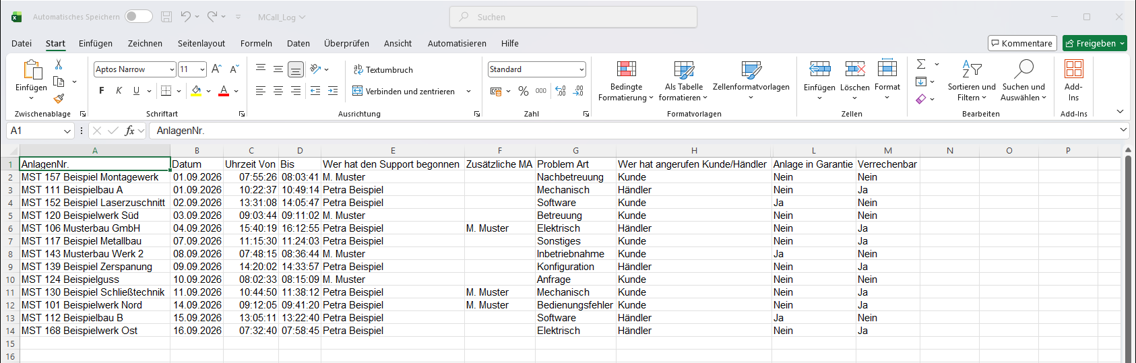
Task: Toggle bold formatting (F)
Action: 102,91
